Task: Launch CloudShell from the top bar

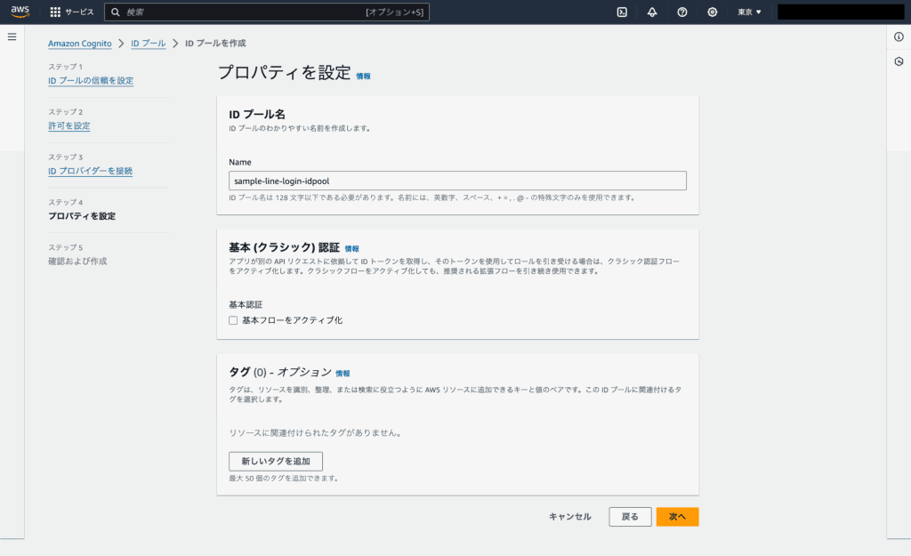Action: (x=622, y=12)
